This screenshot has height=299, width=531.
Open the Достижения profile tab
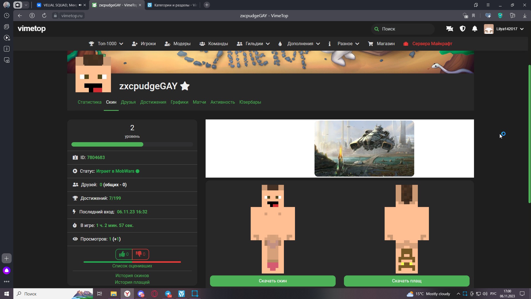tap(153, 102)
